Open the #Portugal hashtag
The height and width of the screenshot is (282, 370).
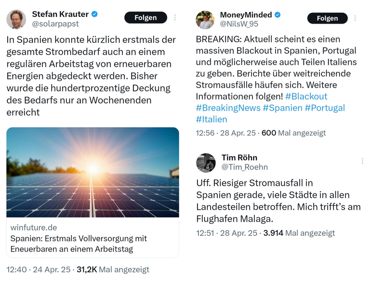[325, 108]
